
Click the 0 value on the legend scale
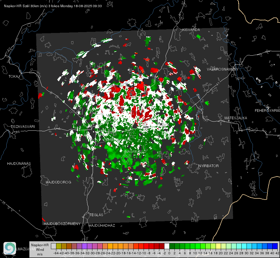tap(169, 253)
